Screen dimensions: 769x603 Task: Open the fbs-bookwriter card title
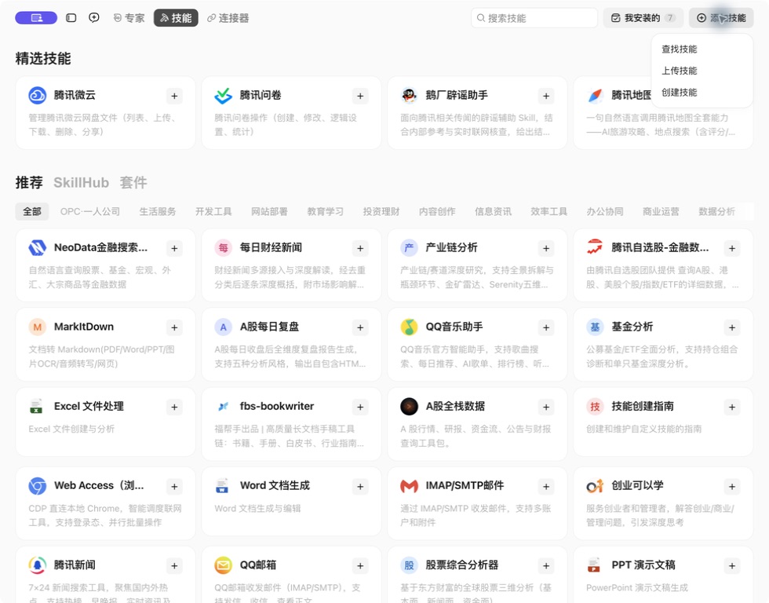(276, 406)
